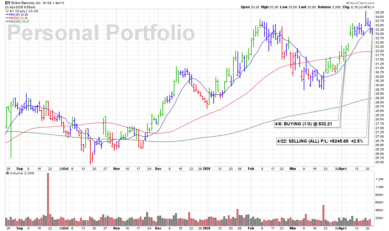Click the 1.2M volume axis label

pos(379,179)
